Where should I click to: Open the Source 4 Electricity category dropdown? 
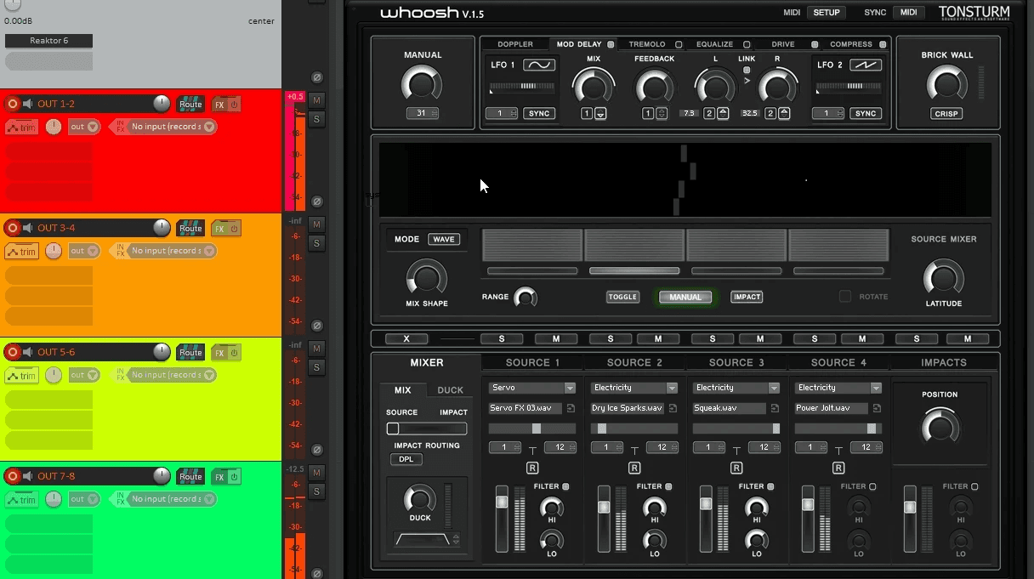838,388
